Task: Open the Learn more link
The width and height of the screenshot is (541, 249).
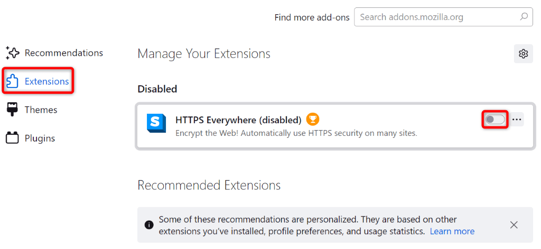Action: tap(452, 231)
